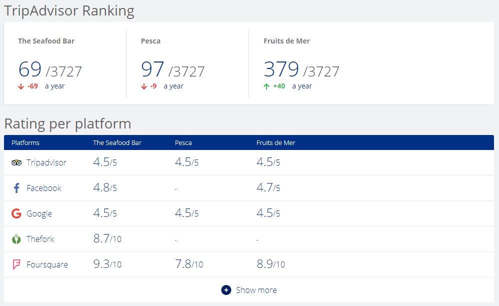
Task: Click Foursquare rating 8.9/10 for Fruits de Mer
Action: [271, 264]
